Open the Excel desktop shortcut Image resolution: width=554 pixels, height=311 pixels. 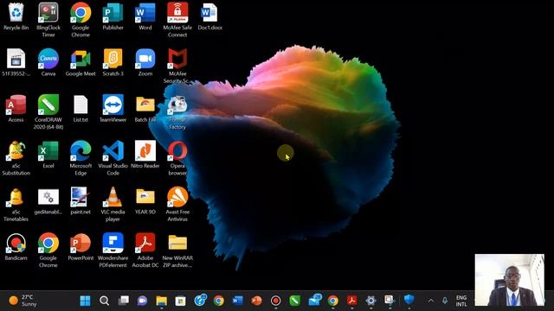coord(48,155)
